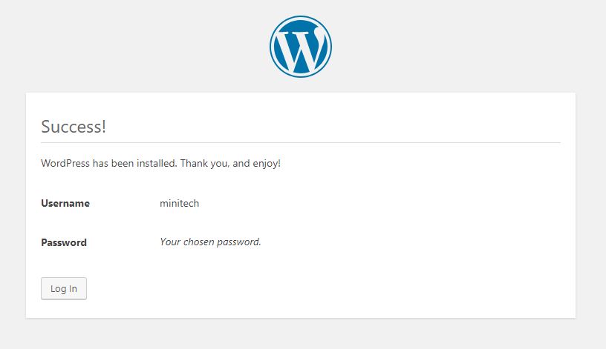Click the word "WordPress" in install message
This screenshot has width=606, height=349.
tap(65, 163)
